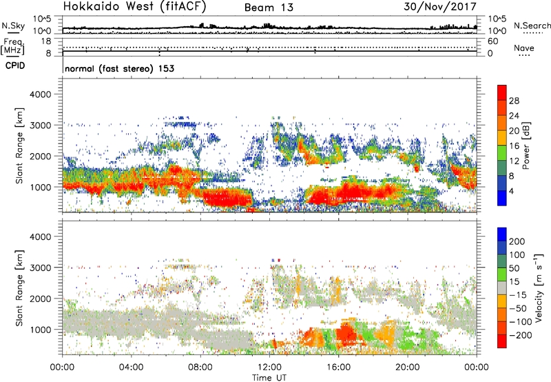Click the 'Velocity [m s-1]' colorbar label
The image size is (551, 382).
tap(539, 288)
